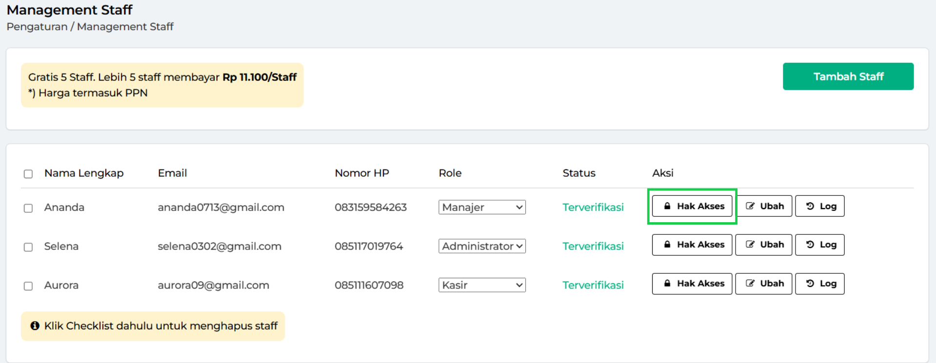Go to Pengaturan in the breadcrumb

(x=37, y=27)
